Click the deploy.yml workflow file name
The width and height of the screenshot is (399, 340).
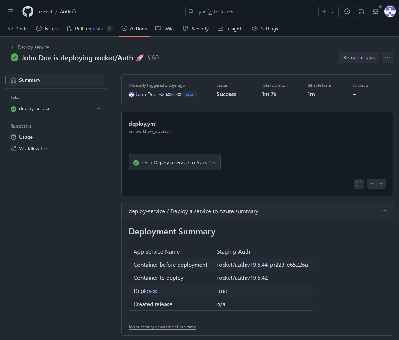[142, 124]
